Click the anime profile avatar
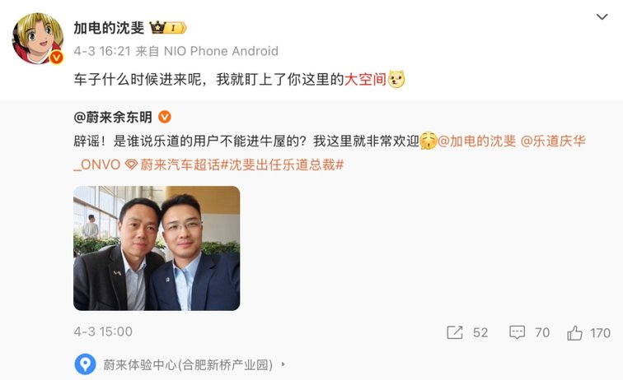This screenshot has width=623, height=380. (38, 39)
